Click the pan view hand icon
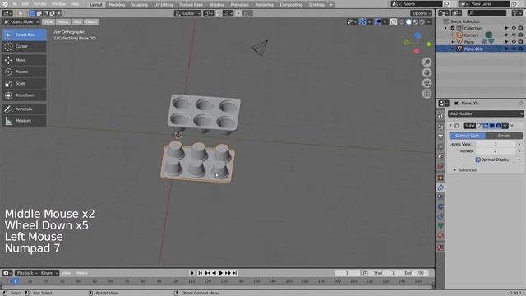Image resolution: width=526 pixels, height=296 pixels. (x=427, y=72)
